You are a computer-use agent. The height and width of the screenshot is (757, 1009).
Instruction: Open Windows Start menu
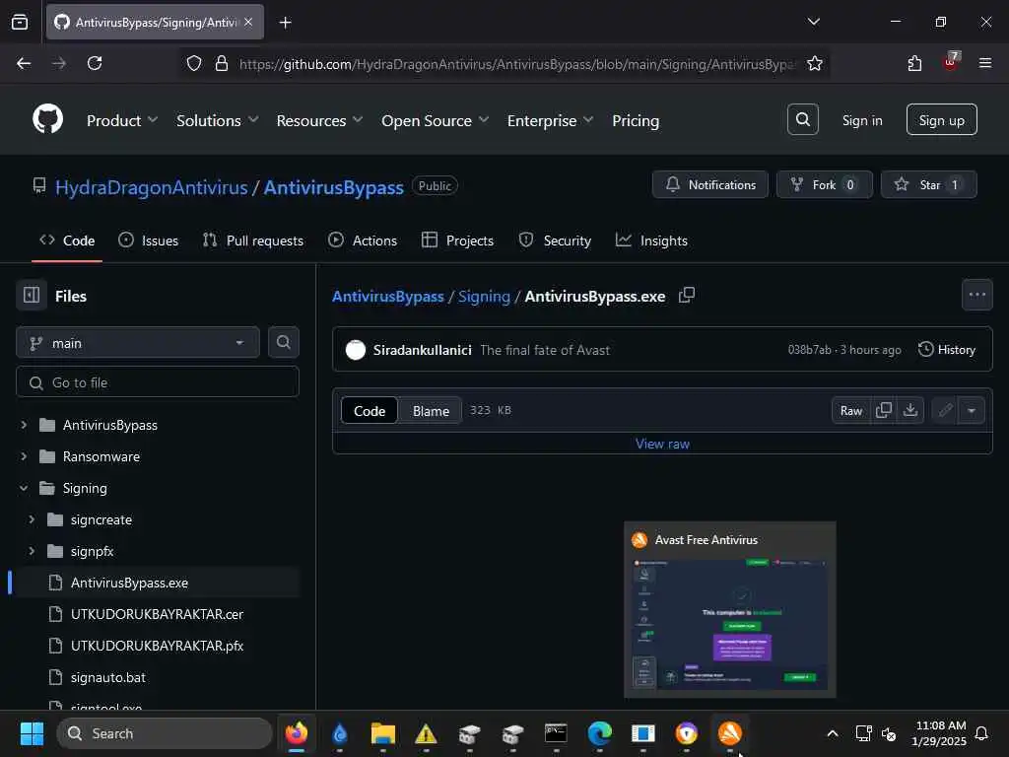pyautogui.click(x=32, y=733)
